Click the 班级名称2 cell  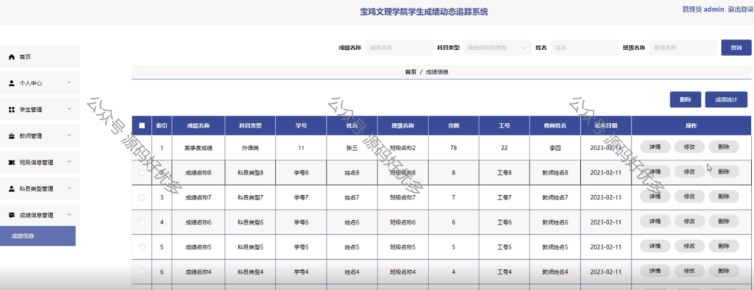[403, 148]
